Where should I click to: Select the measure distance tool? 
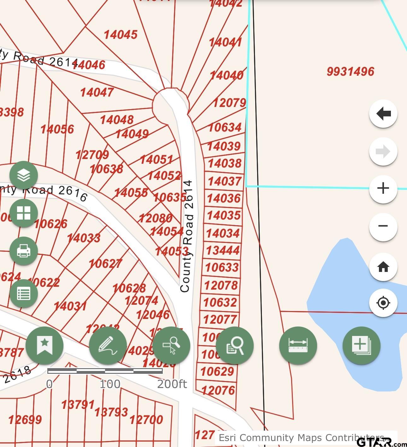point(298,345)
